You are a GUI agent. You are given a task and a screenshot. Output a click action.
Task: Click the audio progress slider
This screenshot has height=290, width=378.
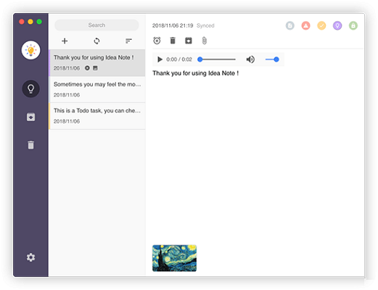click(216, 59)
